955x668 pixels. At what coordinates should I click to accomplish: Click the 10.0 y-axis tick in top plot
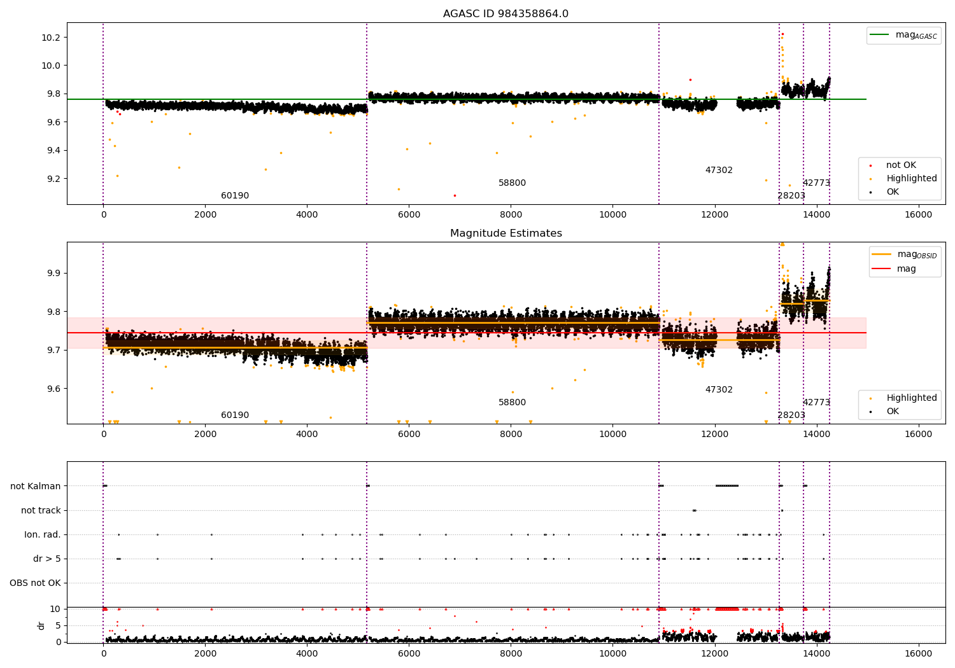(x=51, y=66)
